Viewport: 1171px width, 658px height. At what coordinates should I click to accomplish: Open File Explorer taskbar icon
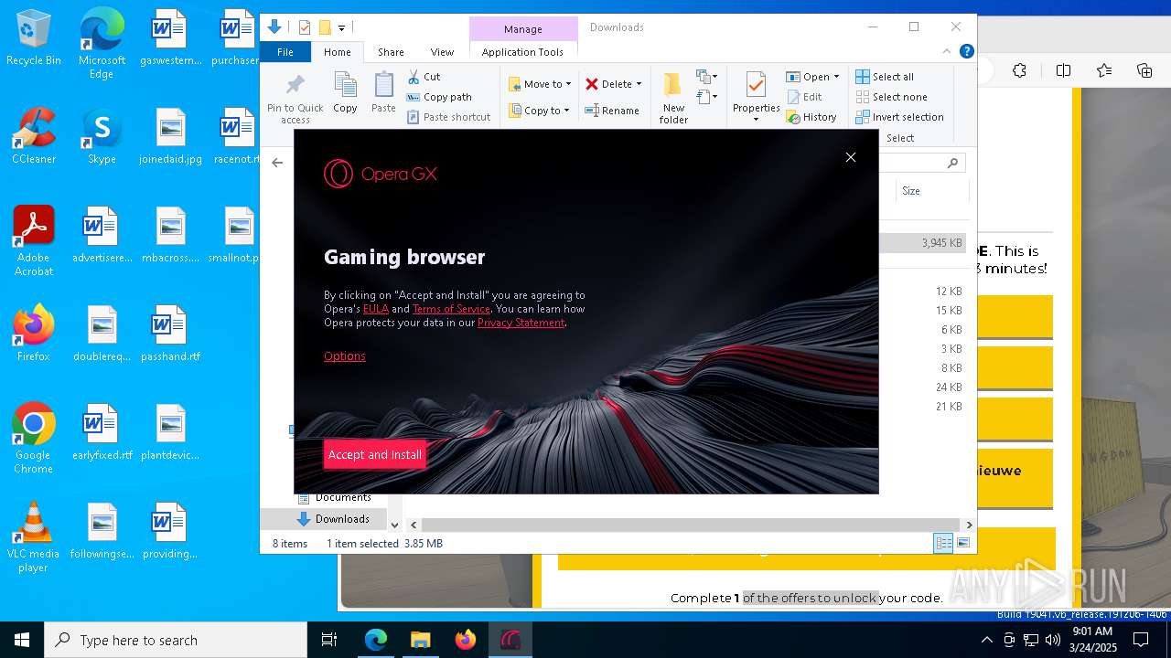click(x=420, y=640)
